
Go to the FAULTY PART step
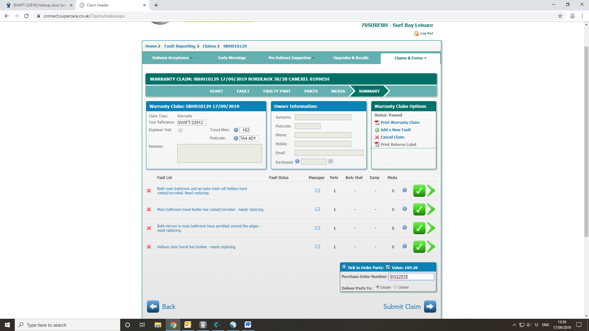point(277,91)
